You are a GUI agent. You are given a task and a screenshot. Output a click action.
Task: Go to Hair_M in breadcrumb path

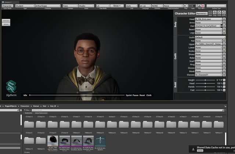pos(53,106)
